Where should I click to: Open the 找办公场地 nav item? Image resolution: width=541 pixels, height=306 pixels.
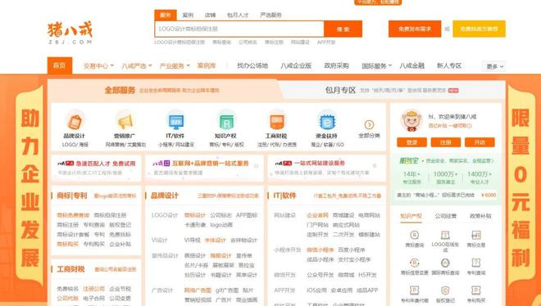(x=252, y=65)
